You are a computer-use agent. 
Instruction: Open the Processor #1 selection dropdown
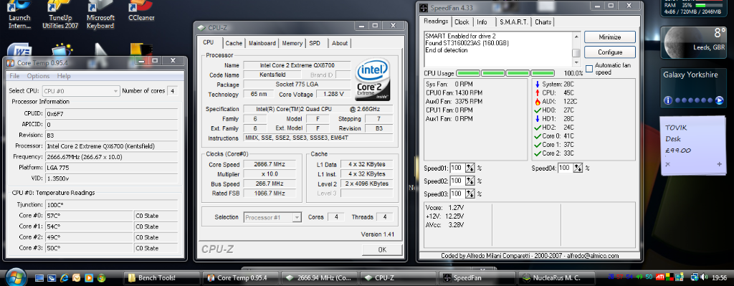click(x=272, y=217)
